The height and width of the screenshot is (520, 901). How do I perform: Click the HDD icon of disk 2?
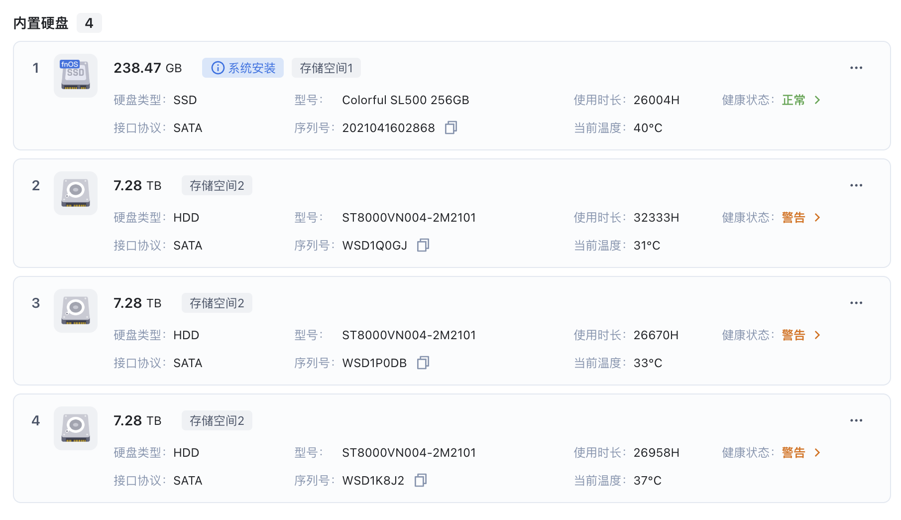(76, 193)
